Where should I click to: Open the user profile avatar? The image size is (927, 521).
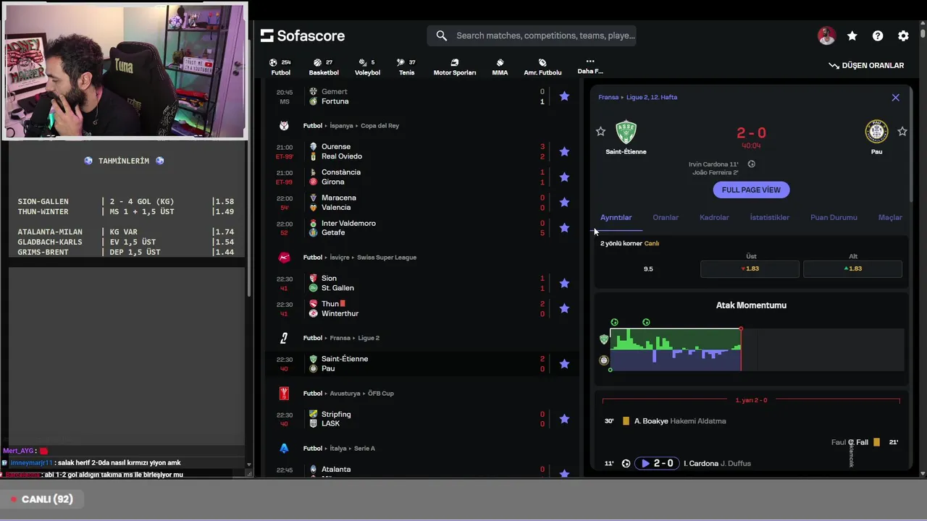pyautogui.click(x=826, y=35)
